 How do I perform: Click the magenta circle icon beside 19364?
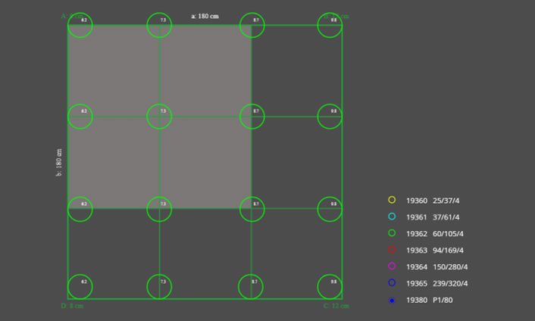(x=392, y=266)
